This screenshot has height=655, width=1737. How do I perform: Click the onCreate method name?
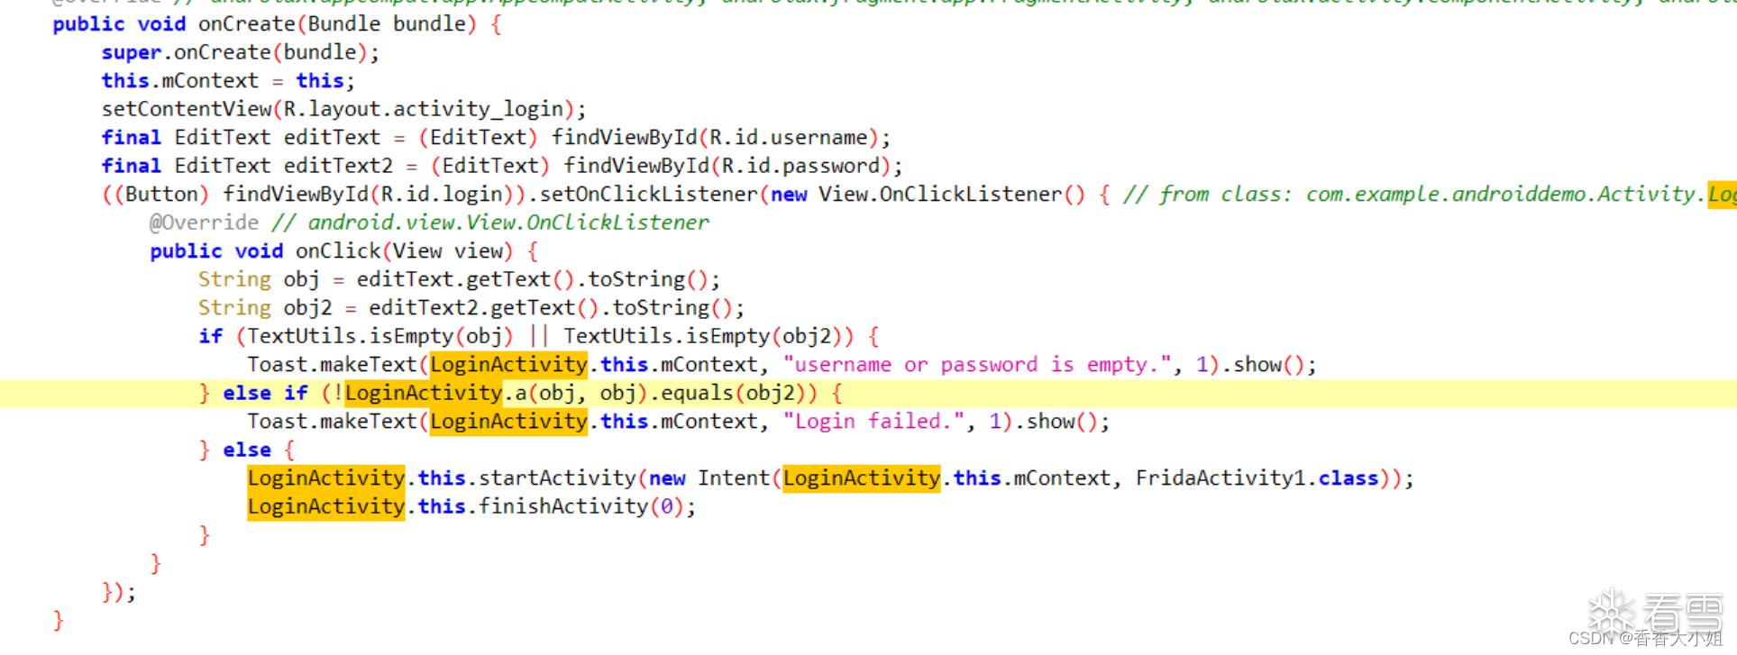tap(247, 24)
